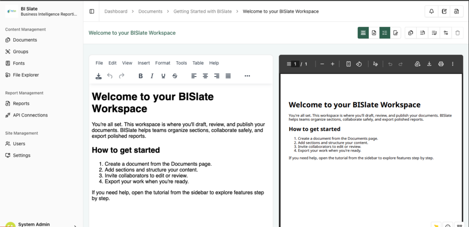Click the trash delete icon
469x227 pixels.
458,33
